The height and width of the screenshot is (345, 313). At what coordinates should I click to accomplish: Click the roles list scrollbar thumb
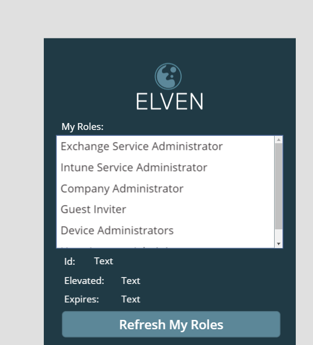pos(279,186)
